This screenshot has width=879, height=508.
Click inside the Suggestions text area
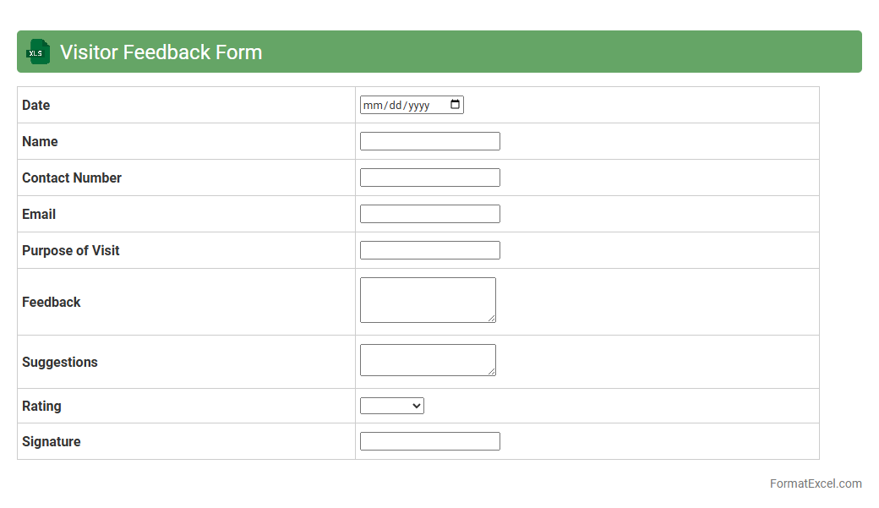(427, 359)
